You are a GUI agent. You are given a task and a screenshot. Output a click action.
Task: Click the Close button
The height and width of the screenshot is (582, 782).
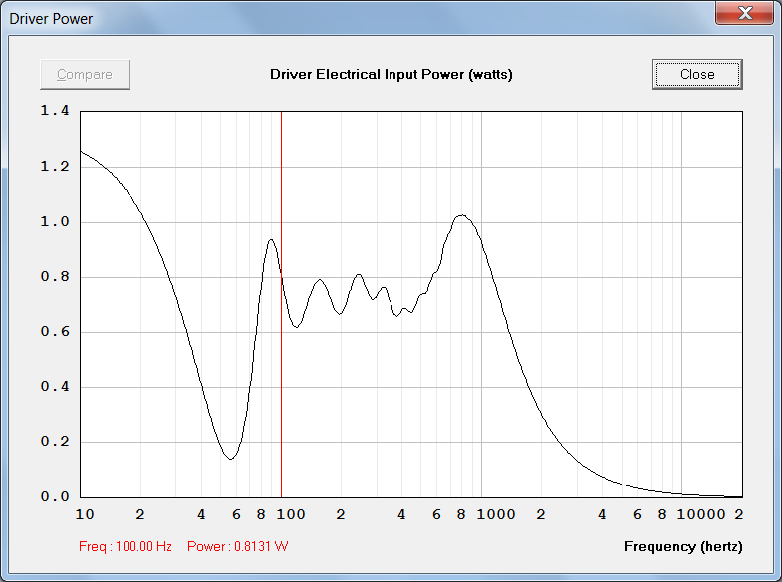coord(697,75)
